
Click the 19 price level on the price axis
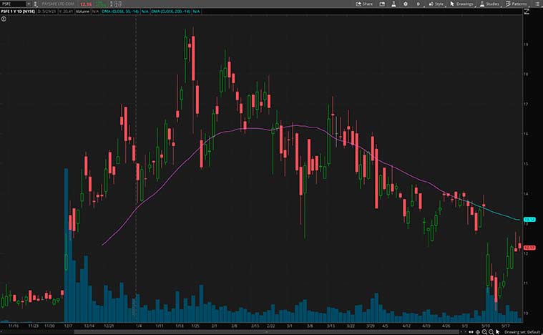[526, 44]
